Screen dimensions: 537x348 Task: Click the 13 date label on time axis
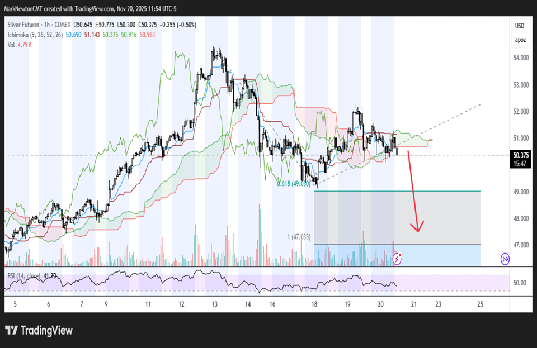coord(215,304)
